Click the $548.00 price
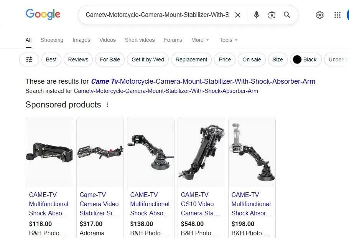The height and width of the screenshot is (238, 349). tap(192, 224)
